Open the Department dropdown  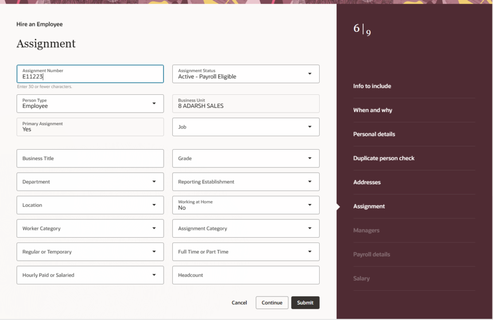[x=90, y=182]
